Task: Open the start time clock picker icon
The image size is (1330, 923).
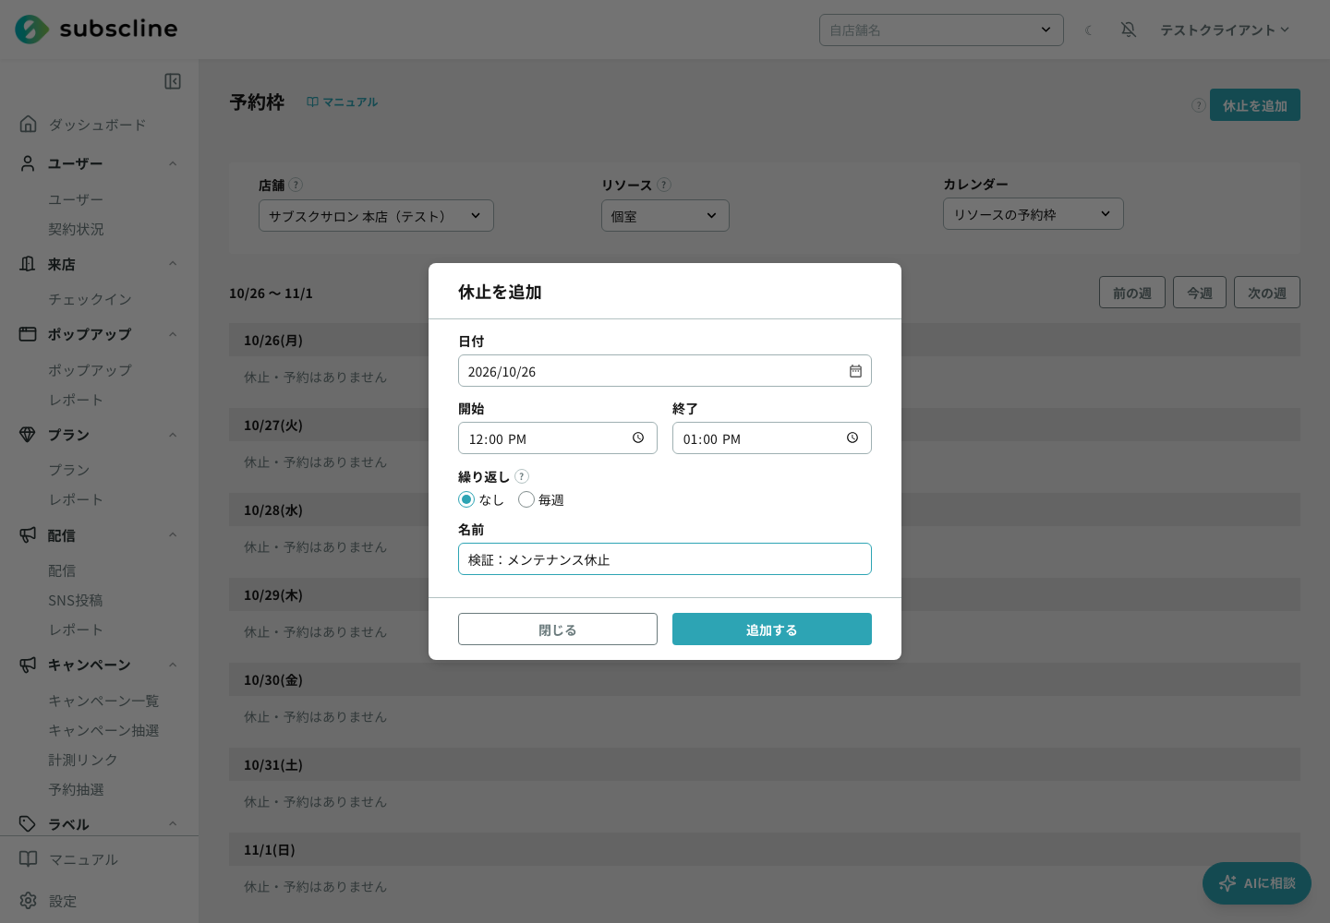Action: point(638,438)
